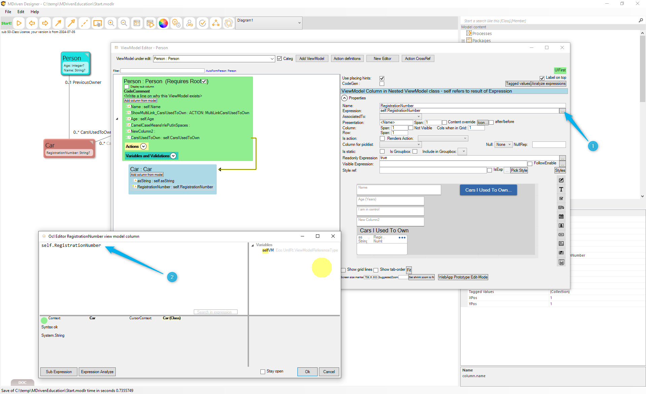Click the 'Action definitions' button
The width and height of the screenshot is (646, 394).
tap(347, 59)
